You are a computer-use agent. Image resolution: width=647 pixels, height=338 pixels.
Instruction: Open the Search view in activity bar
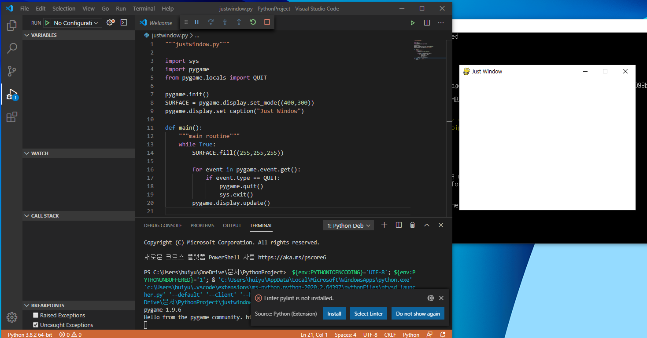tap(12, 48)
